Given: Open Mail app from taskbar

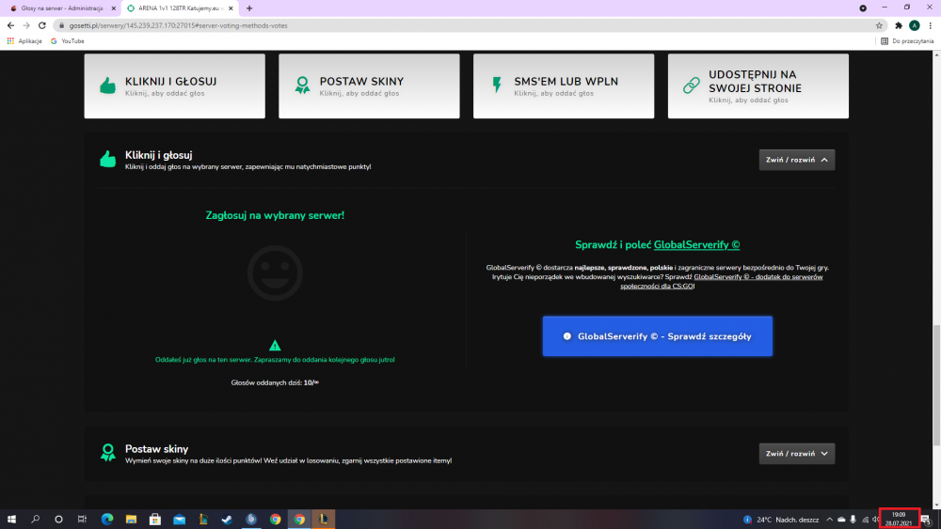Looking at the screenshot, I should [x=180, y=520].
